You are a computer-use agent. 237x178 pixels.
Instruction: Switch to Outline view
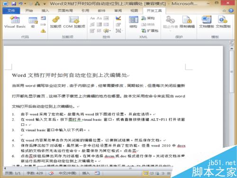pyautogui.click(x=163, y=173)
